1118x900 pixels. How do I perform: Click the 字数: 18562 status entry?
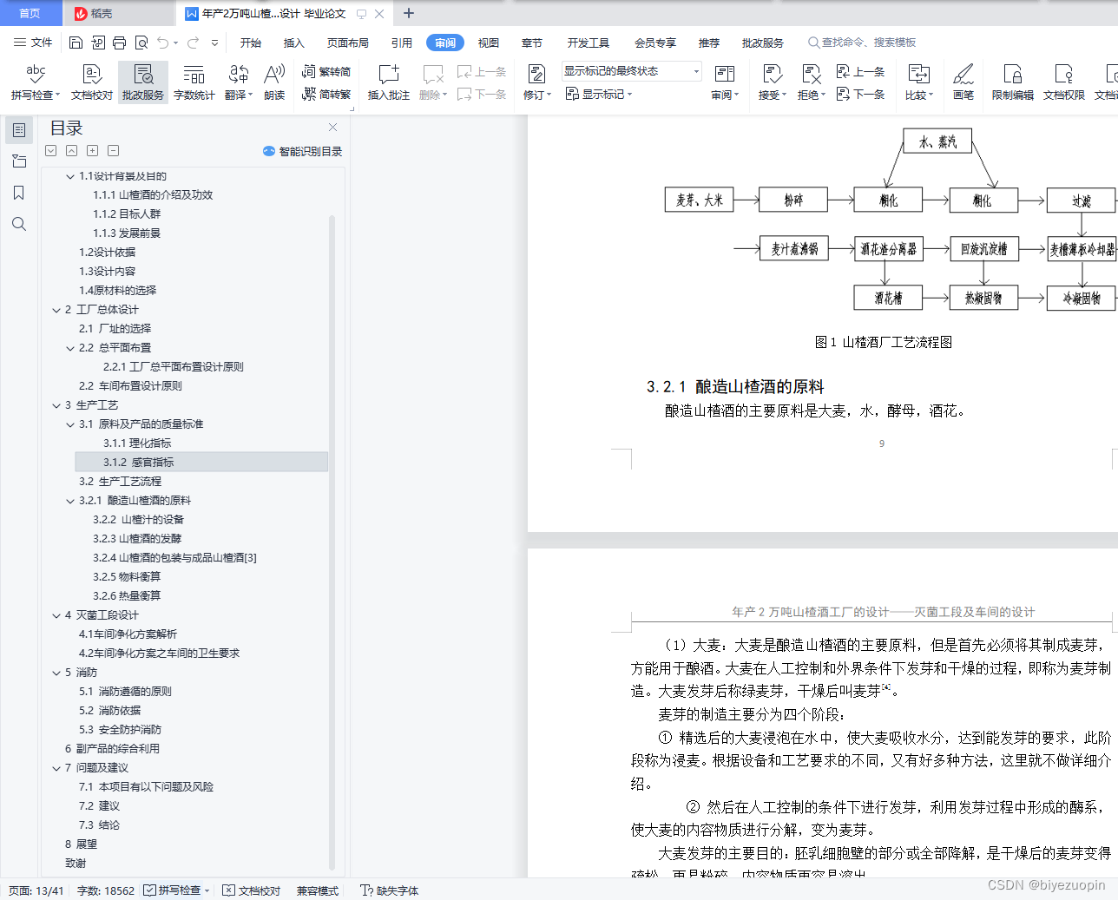[106, 890]
